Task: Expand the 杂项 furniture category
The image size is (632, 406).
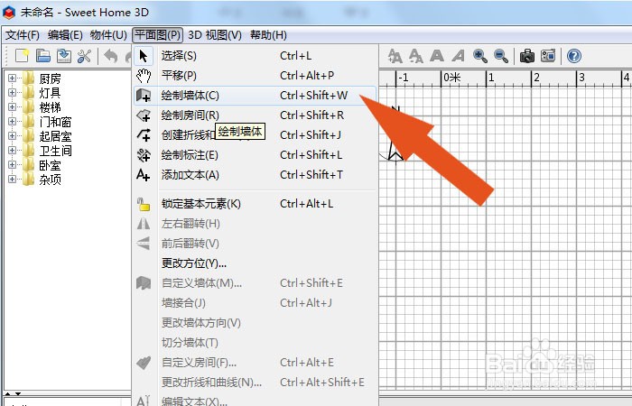Action: 12,180
